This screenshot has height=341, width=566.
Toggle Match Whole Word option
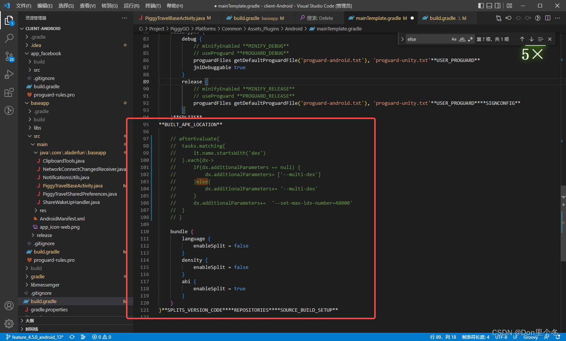click(x=462, y=39)
